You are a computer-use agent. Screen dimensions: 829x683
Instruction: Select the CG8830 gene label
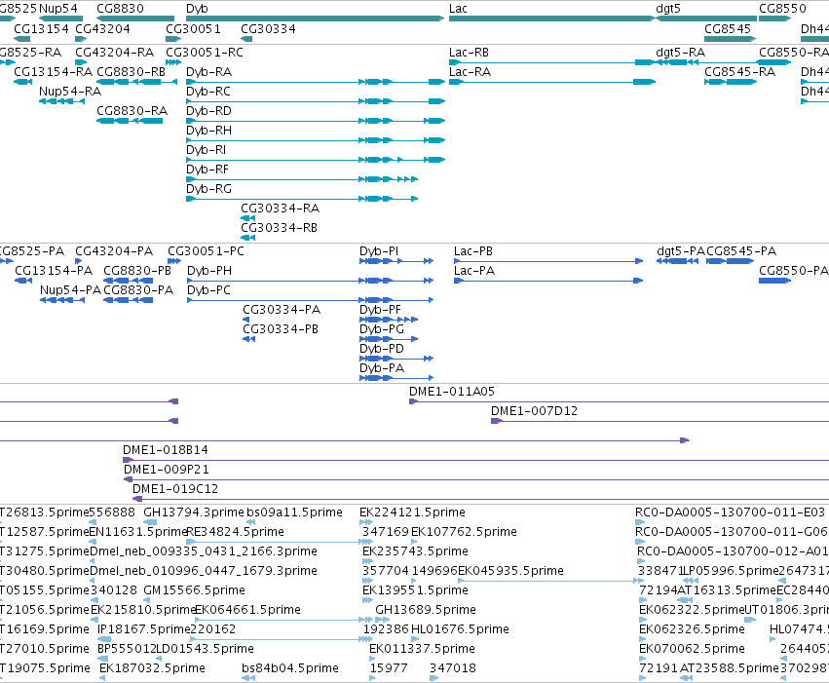[x=120, y=9]
